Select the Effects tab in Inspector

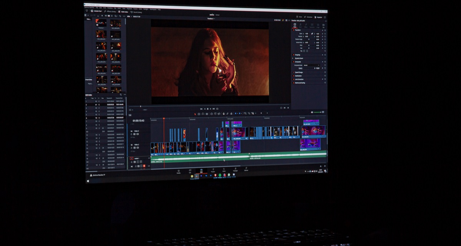click(x=306, y=25)
